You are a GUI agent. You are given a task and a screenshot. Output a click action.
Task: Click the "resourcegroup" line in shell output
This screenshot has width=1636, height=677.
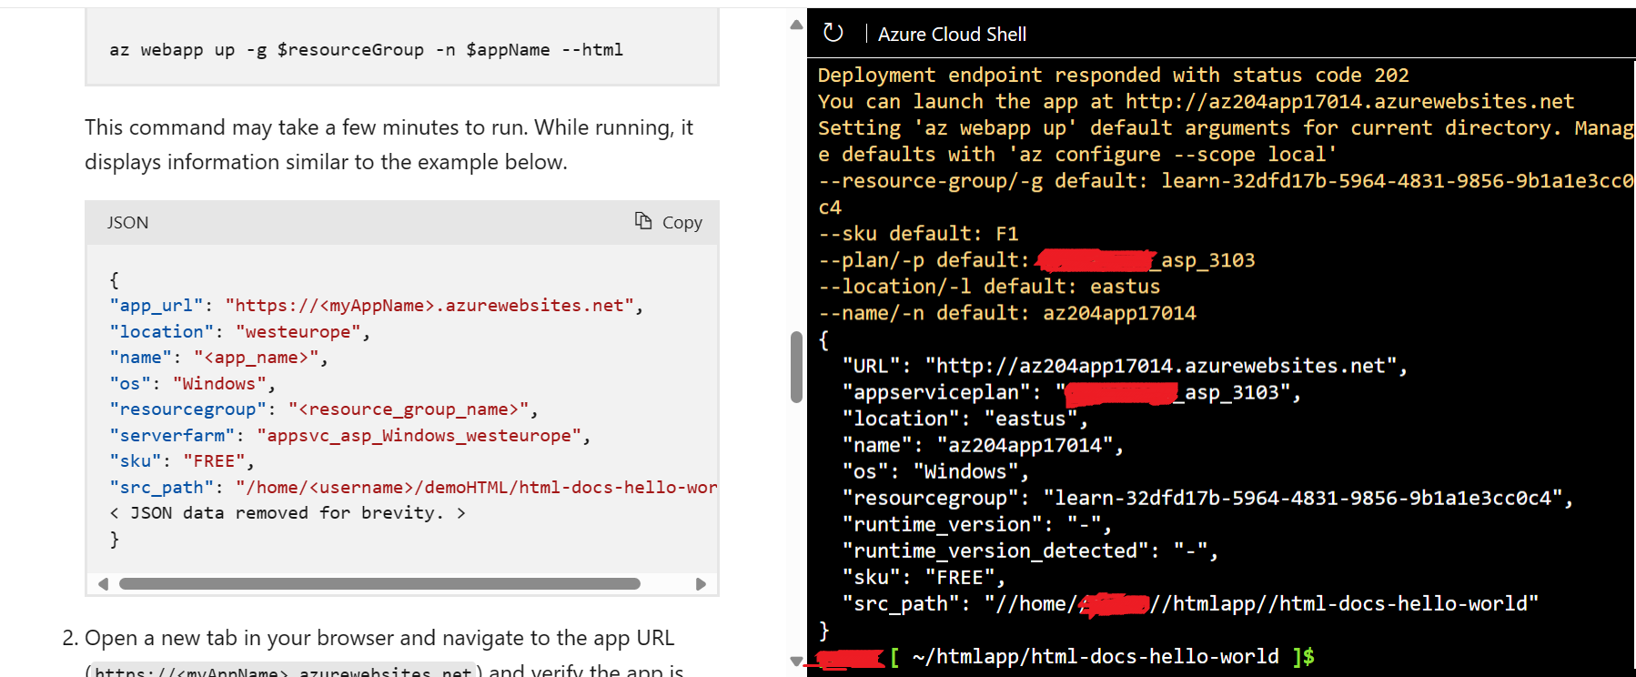[1207, 498]
